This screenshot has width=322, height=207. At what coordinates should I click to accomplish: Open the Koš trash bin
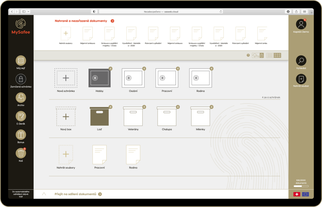21,153
